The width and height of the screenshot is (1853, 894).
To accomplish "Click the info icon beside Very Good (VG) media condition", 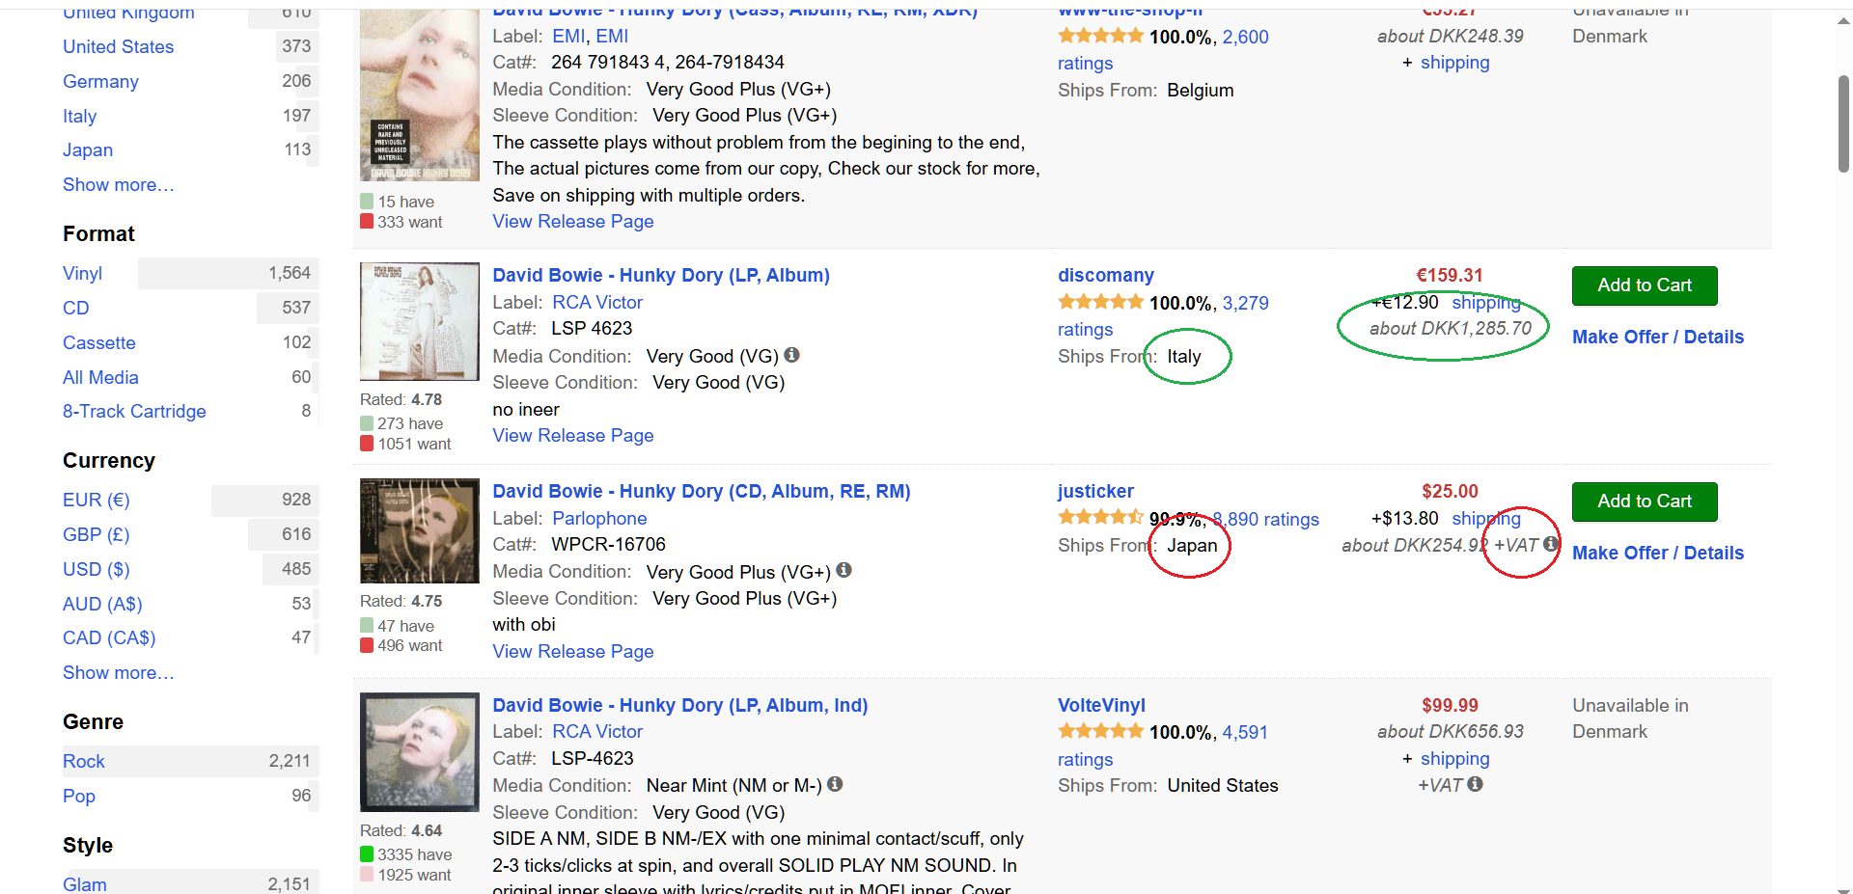I will 792,355.
